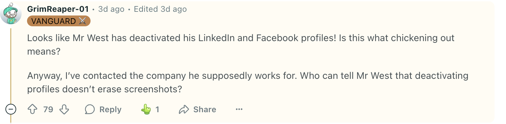Click the speech bubble reply icon
The width and height of the screenshot is (506, 124).
tap(90, 110)
